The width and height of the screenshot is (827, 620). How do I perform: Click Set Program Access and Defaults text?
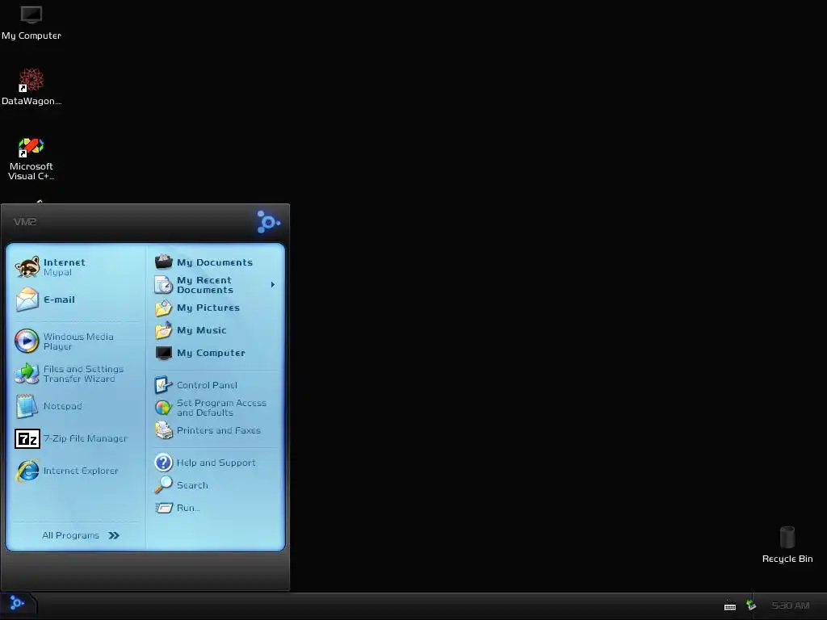click(221, 408)
